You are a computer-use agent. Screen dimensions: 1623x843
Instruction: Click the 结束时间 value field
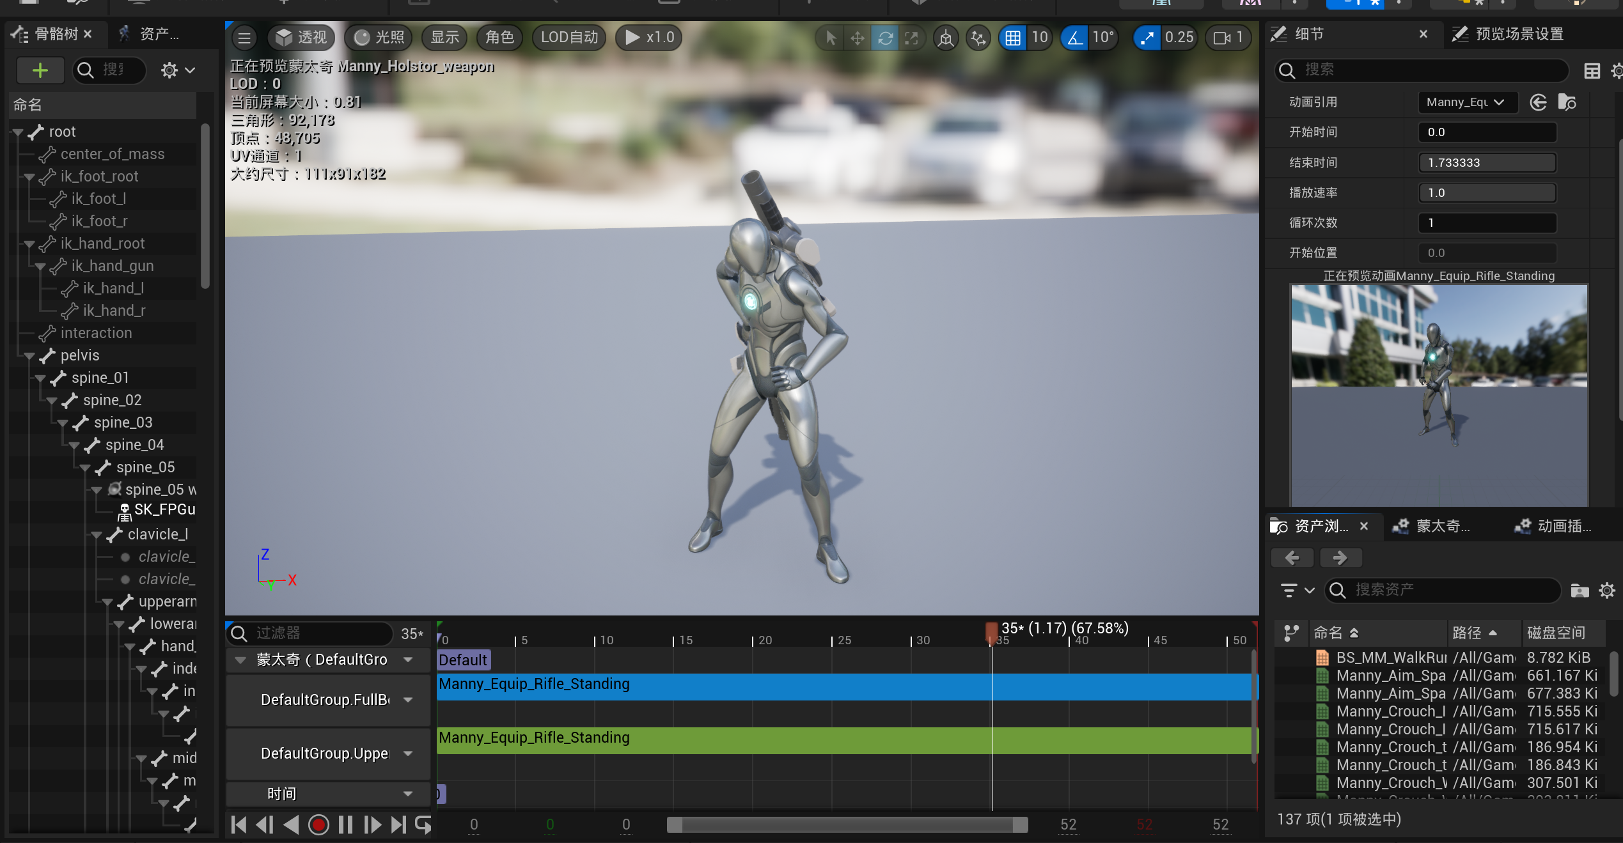click(1487, 163)
